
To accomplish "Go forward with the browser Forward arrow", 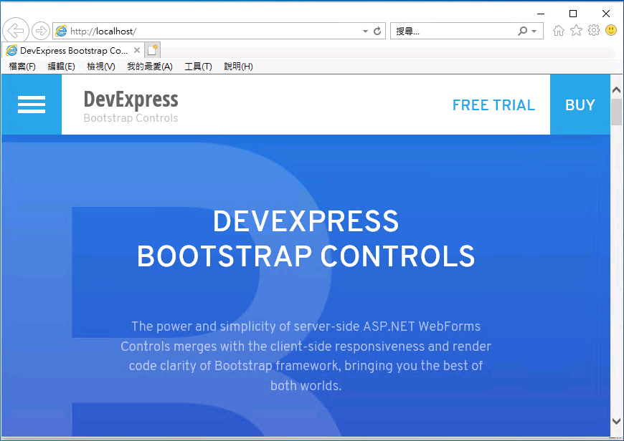I will pos(41,31).
